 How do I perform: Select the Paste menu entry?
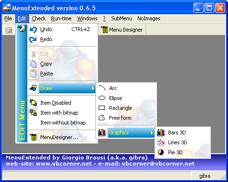[62, 74]
